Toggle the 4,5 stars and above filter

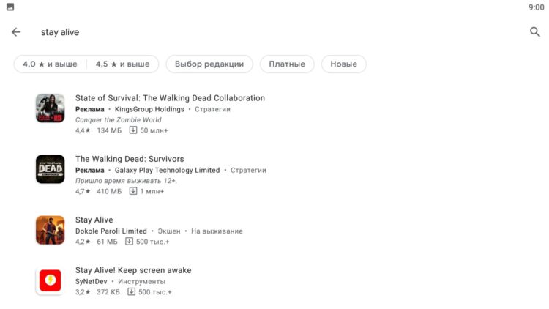tap(122, 64)
